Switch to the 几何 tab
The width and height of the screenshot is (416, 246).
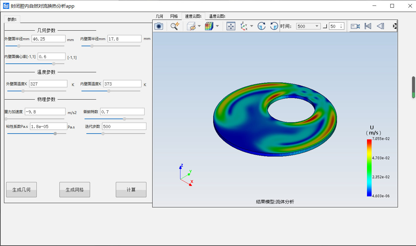click(159, 16)
